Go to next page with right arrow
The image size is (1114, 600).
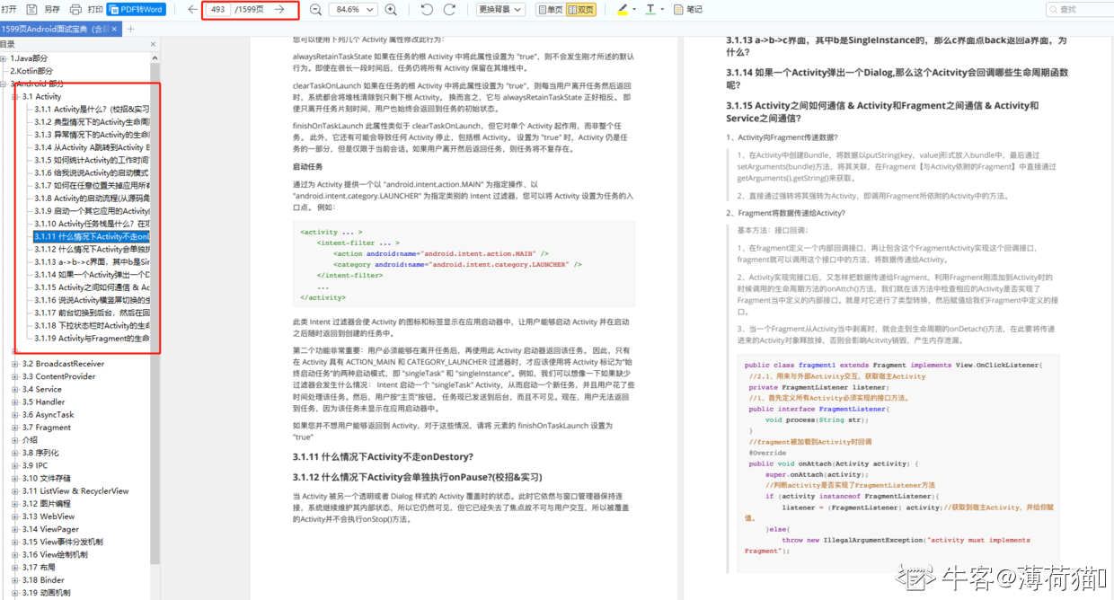(x=280, y=9)
